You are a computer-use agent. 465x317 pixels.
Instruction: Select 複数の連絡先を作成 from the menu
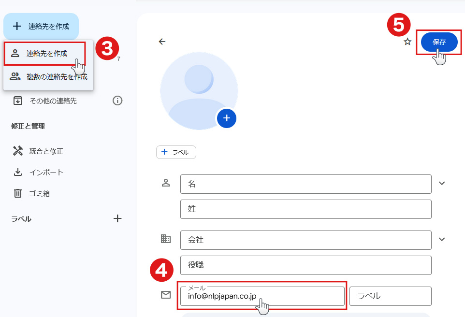(56, 76)
